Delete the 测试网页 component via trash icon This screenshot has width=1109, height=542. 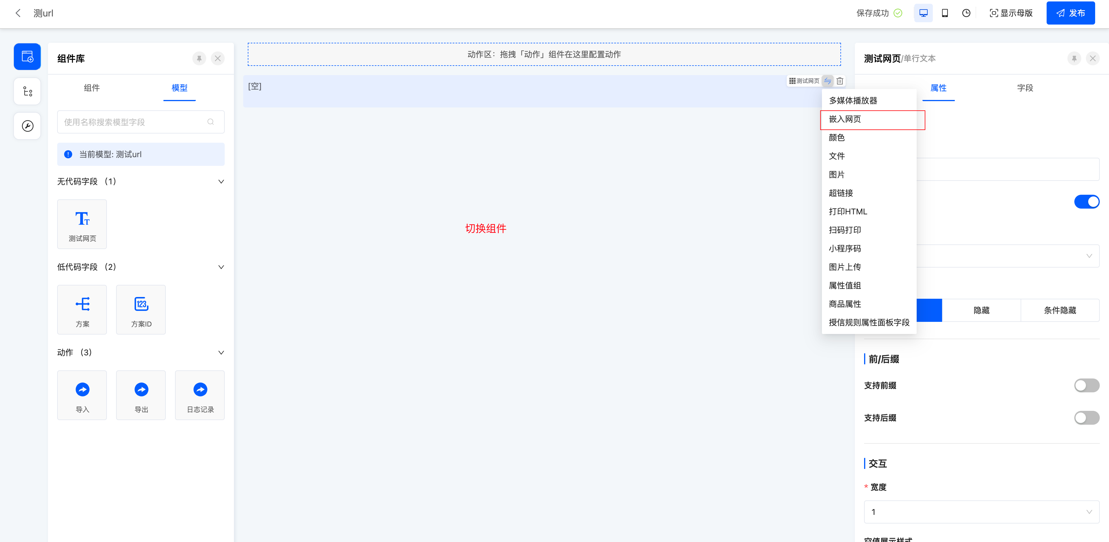[840, 81]
